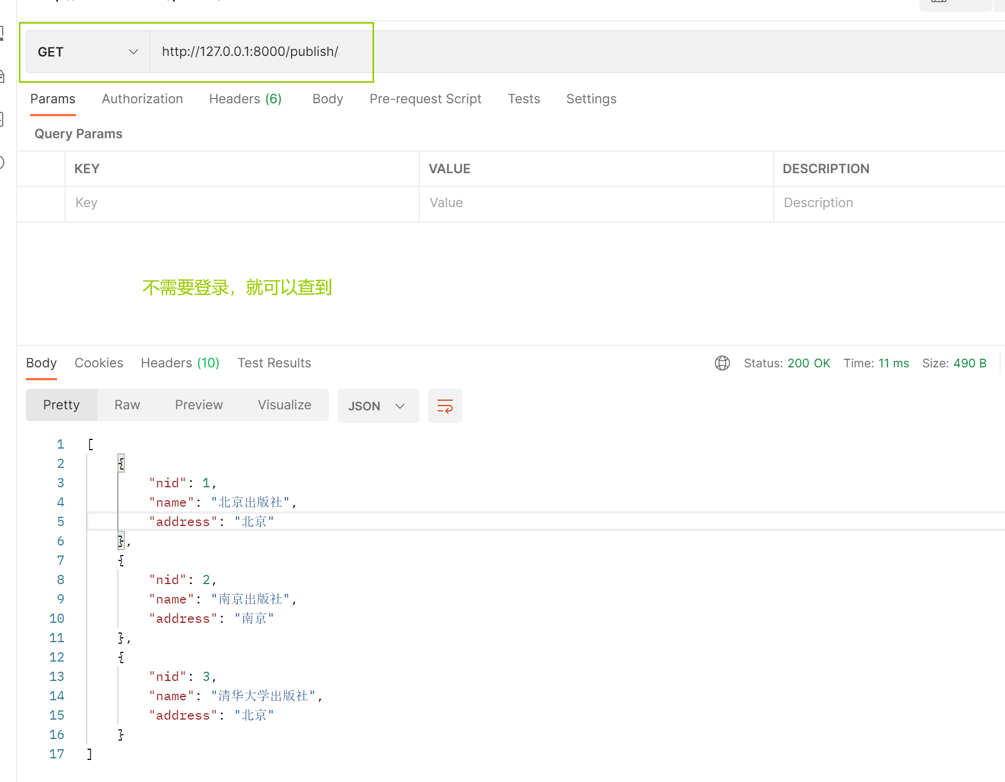Click the Query Params heading
Image resolution: width=1005 pixels, height=782 pixels.
point(79,134)
